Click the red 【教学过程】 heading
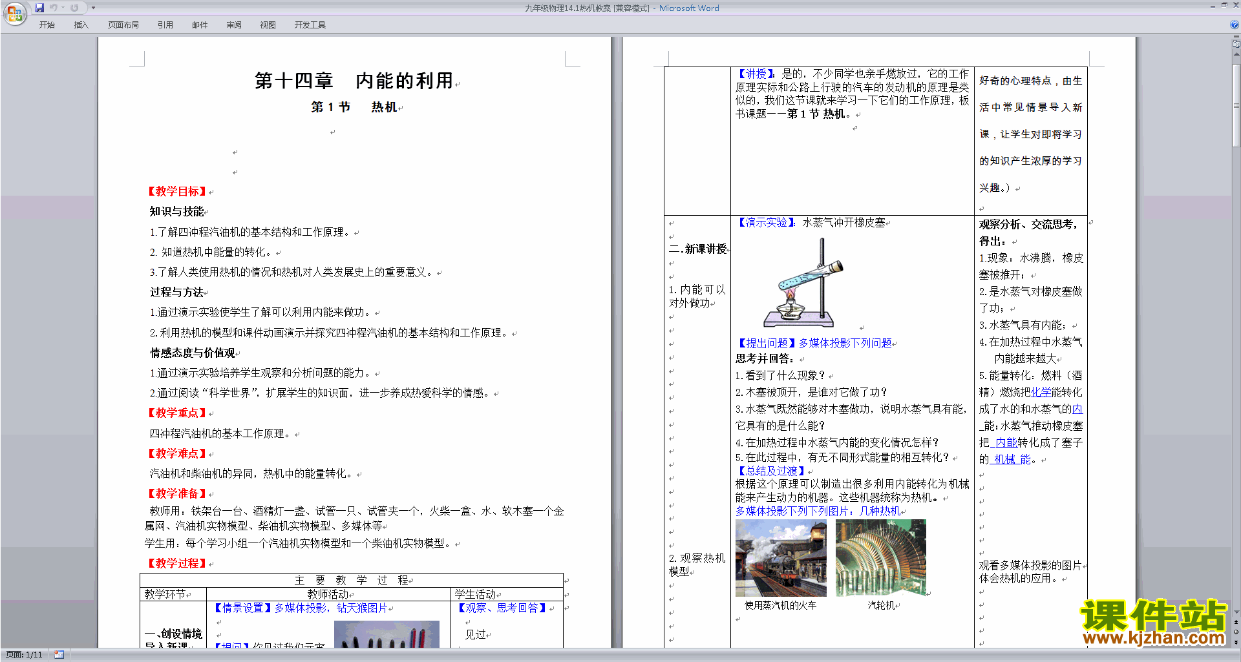Viewport: 1241px width, 662px height. tap(177, 563)
